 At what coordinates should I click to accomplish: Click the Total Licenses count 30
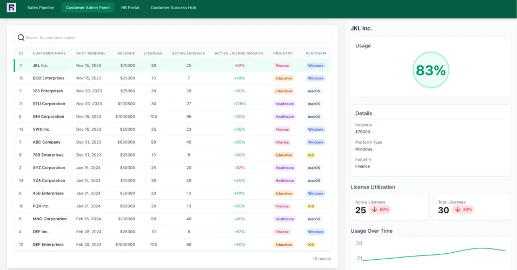443,210
